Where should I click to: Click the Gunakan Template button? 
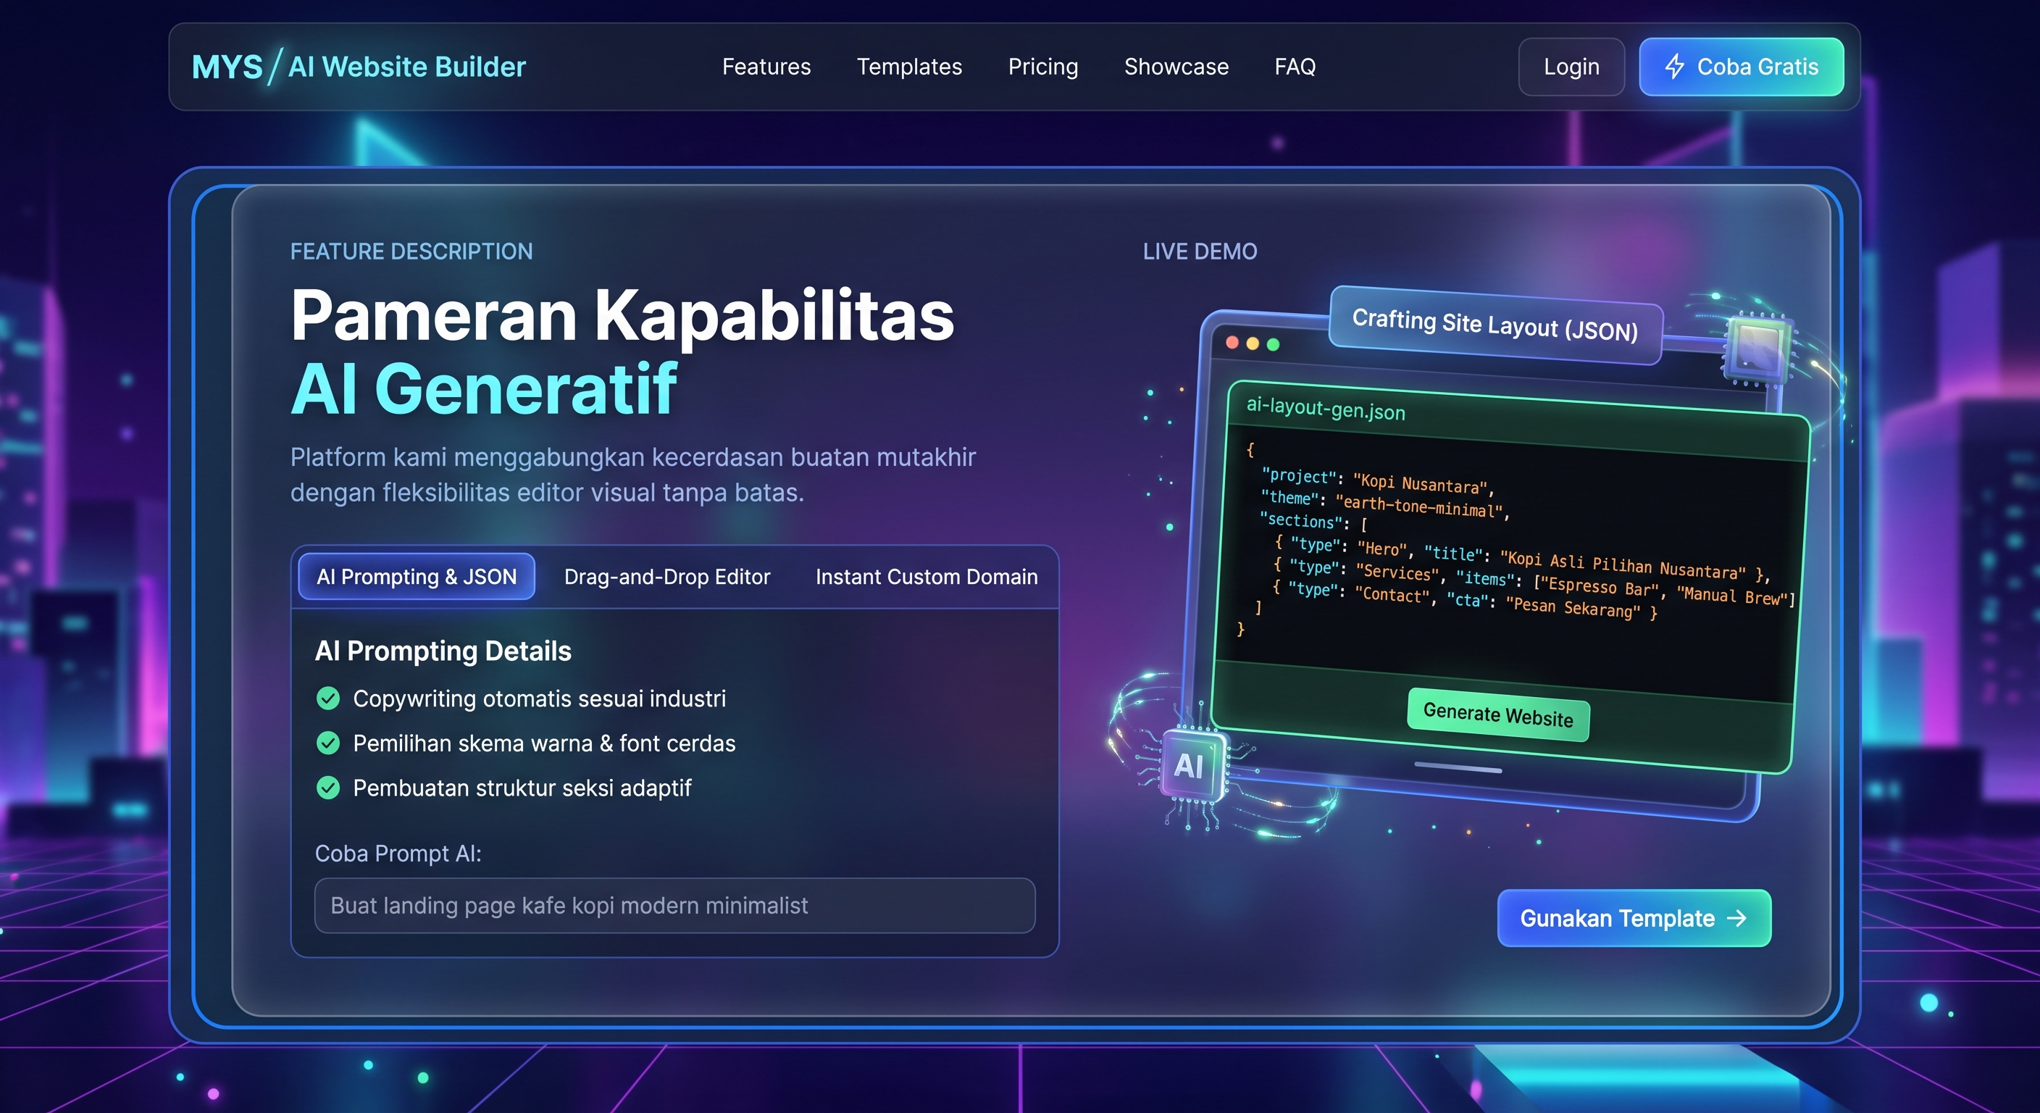(x=1634, y=918)
